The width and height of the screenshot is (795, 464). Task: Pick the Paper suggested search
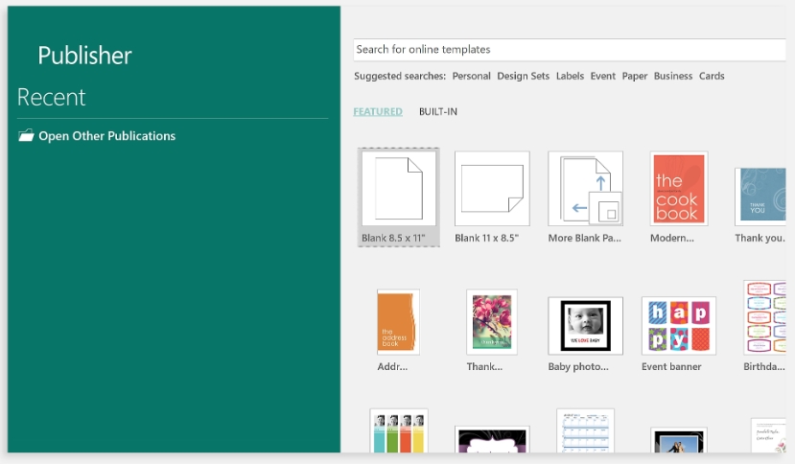[x=635, y=76]
